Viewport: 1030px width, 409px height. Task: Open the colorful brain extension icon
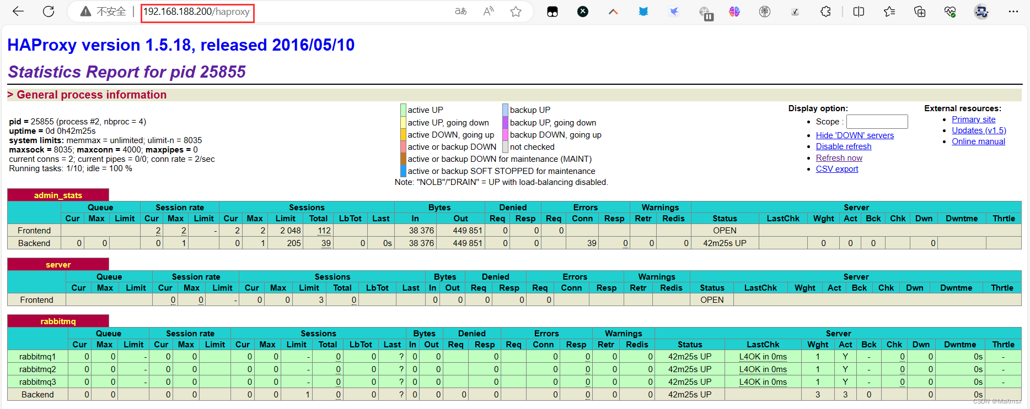[734, 12]
